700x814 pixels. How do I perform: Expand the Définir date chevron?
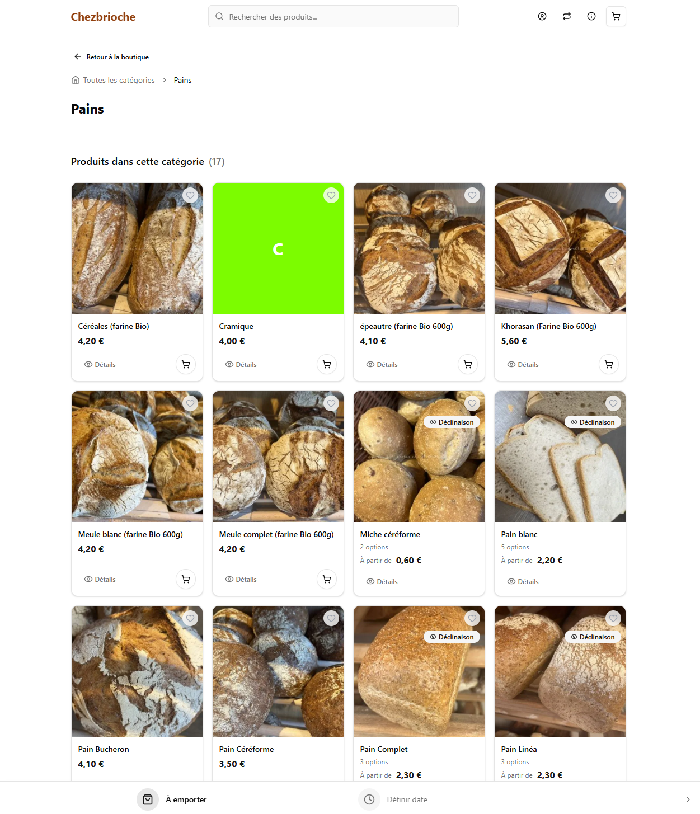[688, 799]
